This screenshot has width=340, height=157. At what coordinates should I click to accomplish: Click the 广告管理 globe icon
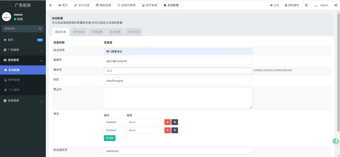pyautogui.click(x=5, y=50)
